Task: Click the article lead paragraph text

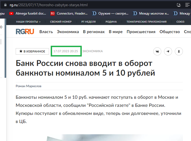Action: (98, 109)
